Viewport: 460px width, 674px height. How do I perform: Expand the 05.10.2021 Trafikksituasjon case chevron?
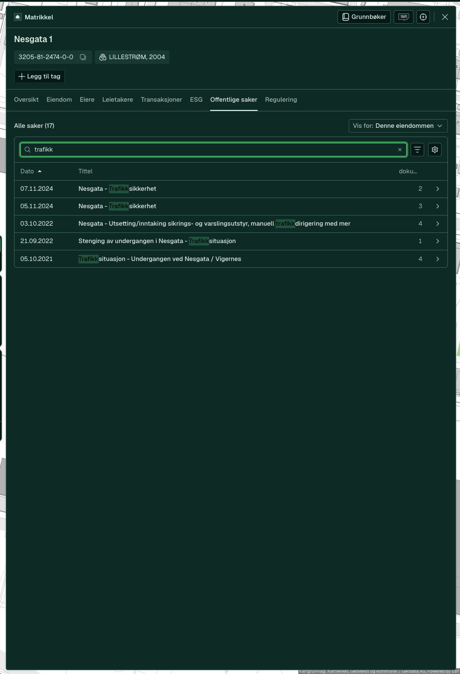click(x=438, y=259)
